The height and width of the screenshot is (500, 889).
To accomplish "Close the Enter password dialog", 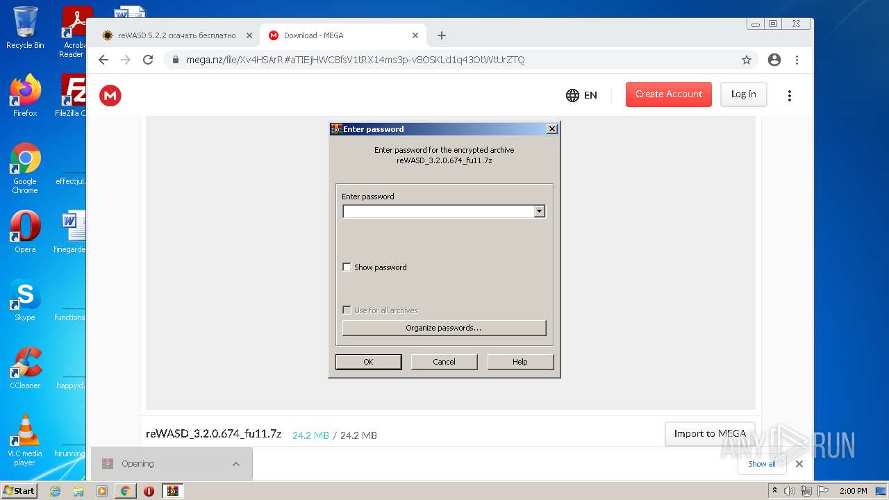I will 552,129.
